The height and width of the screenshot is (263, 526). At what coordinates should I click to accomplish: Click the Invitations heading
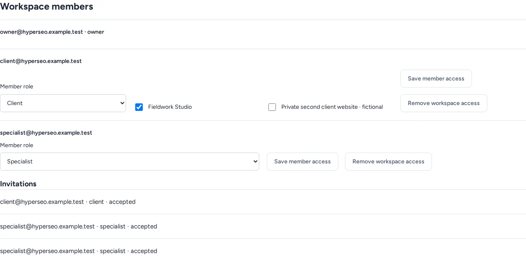click(18, 184)
